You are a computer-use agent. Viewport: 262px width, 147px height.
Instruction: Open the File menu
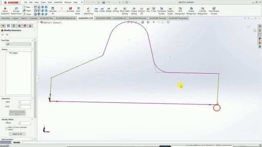[25, 2]
